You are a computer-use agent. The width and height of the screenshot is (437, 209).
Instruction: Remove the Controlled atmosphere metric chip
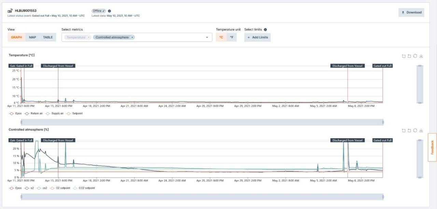132,37
